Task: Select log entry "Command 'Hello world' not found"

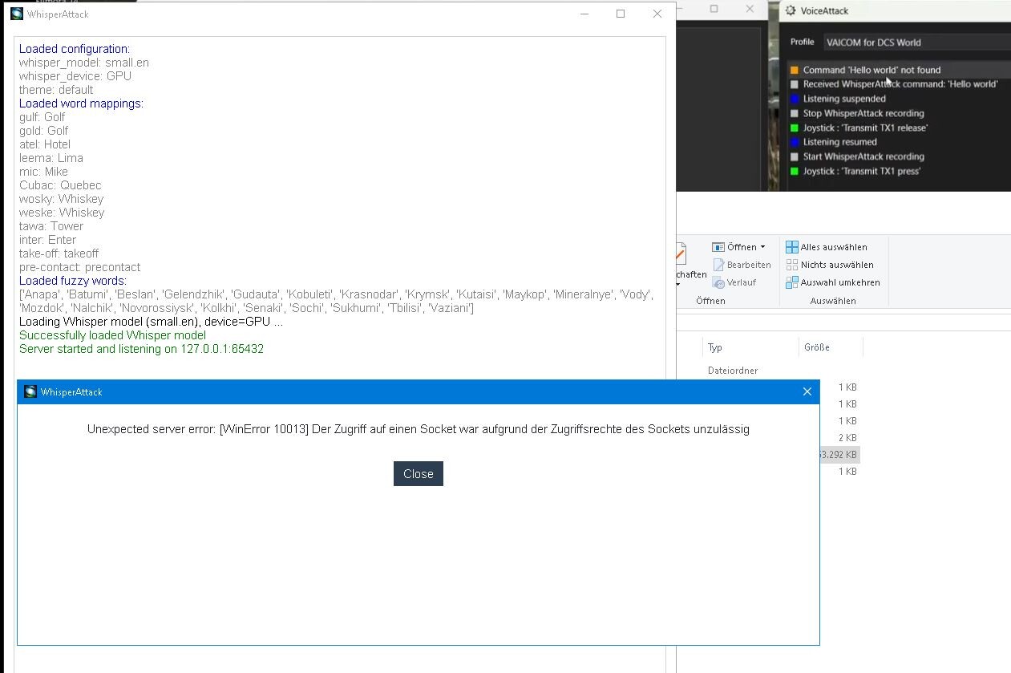Action: 871,70
